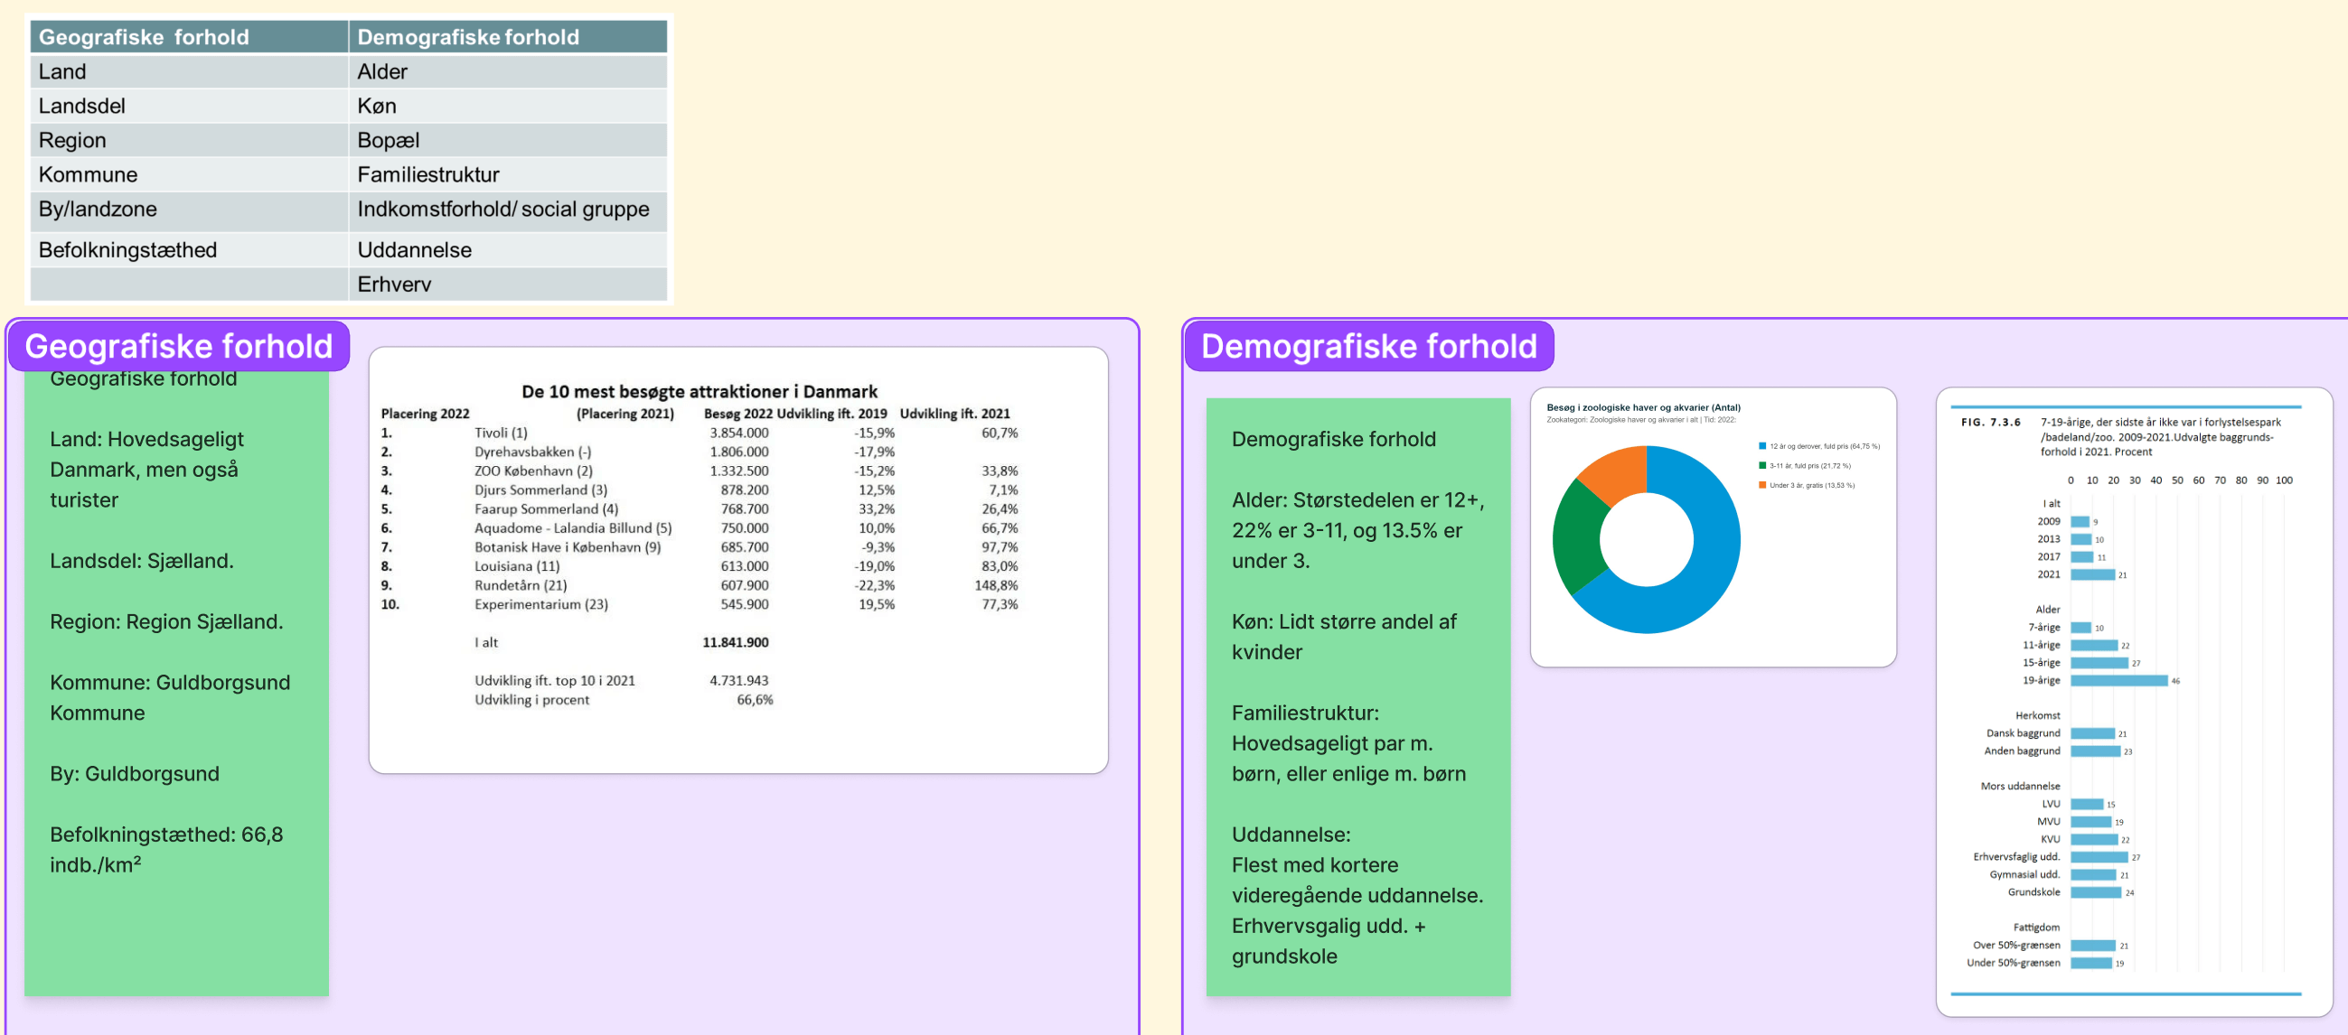Click the 'Dyrehavsbakken (-)' row

tap(700, 452)
